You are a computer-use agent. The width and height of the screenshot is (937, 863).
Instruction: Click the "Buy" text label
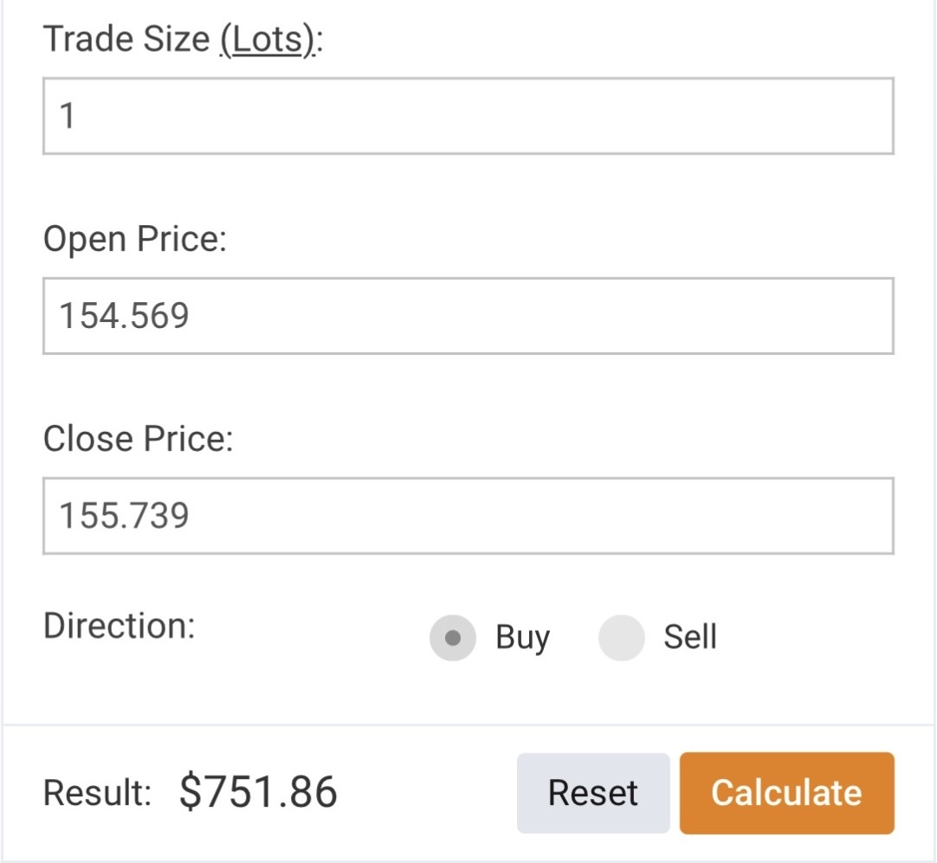point(522,638)
